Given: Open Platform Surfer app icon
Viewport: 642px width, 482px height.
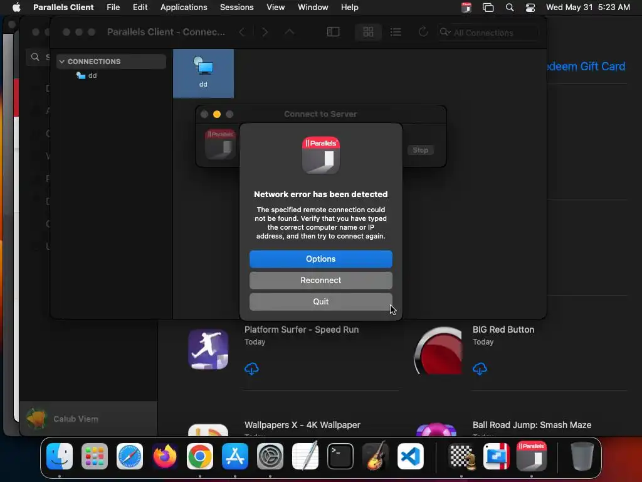Looking at the screenshot, I should tap(208, 349).
